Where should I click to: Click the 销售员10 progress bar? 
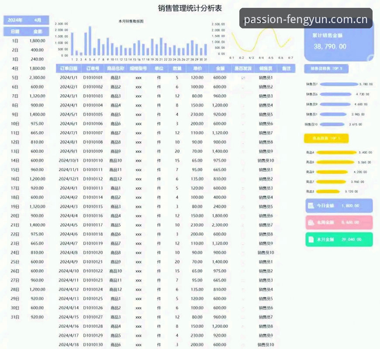tap(332, 124)
